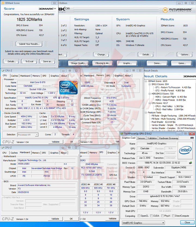Viewport: 196px width, 227px height.
Task: Collapse the CPU Score: 4217 node
Action: coord(149,103)
